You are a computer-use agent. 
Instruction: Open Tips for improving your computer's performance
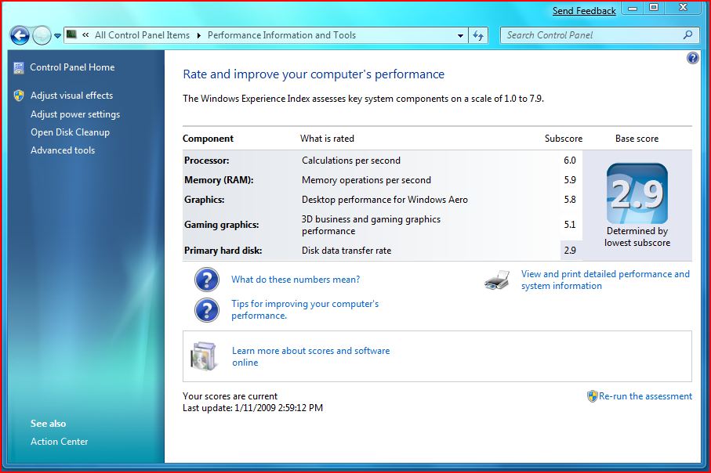point(305,309)
